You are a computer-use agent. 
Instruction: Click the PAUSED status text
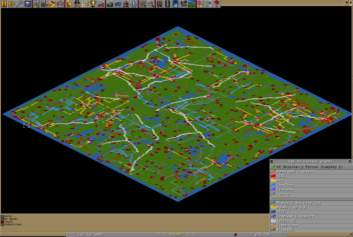176,235
